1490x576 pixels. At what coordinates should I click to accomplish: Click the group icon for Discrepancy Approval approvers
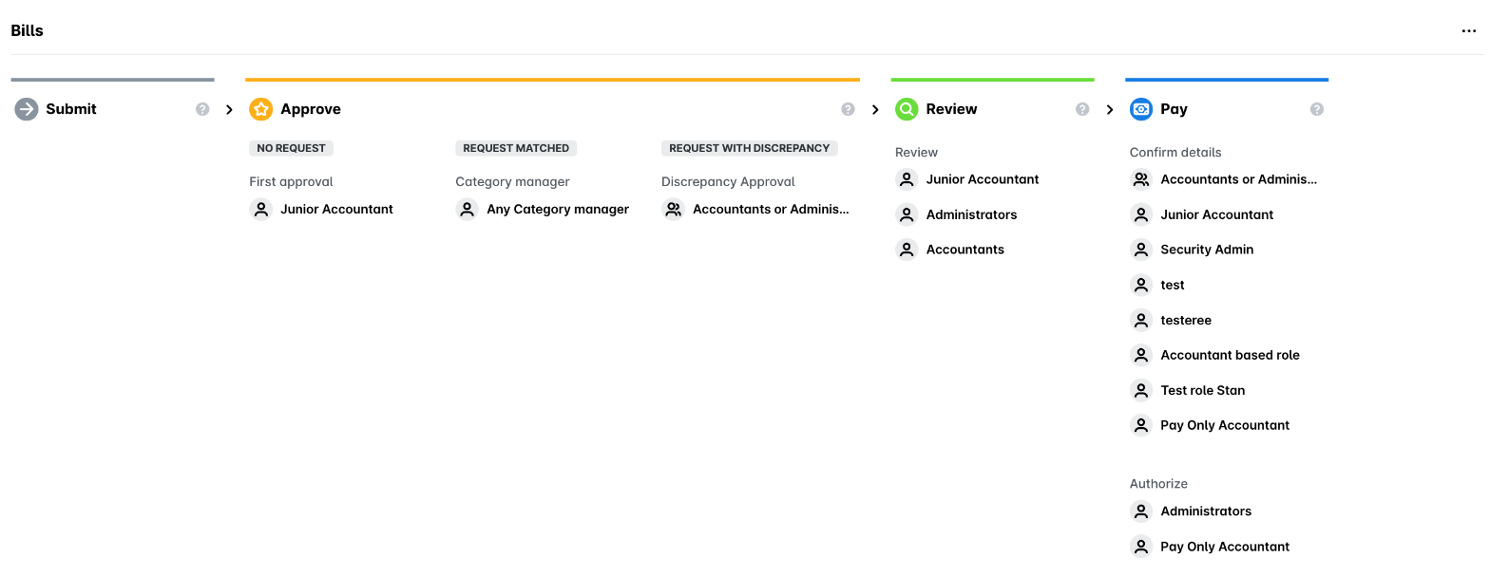click(x=673, y=209)
